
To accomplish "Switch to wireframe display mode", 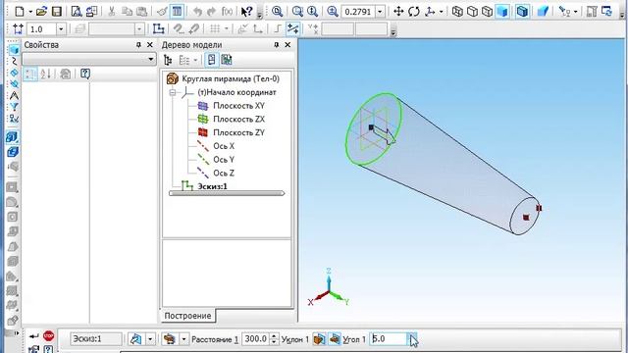I will click(x=457, y=11).
